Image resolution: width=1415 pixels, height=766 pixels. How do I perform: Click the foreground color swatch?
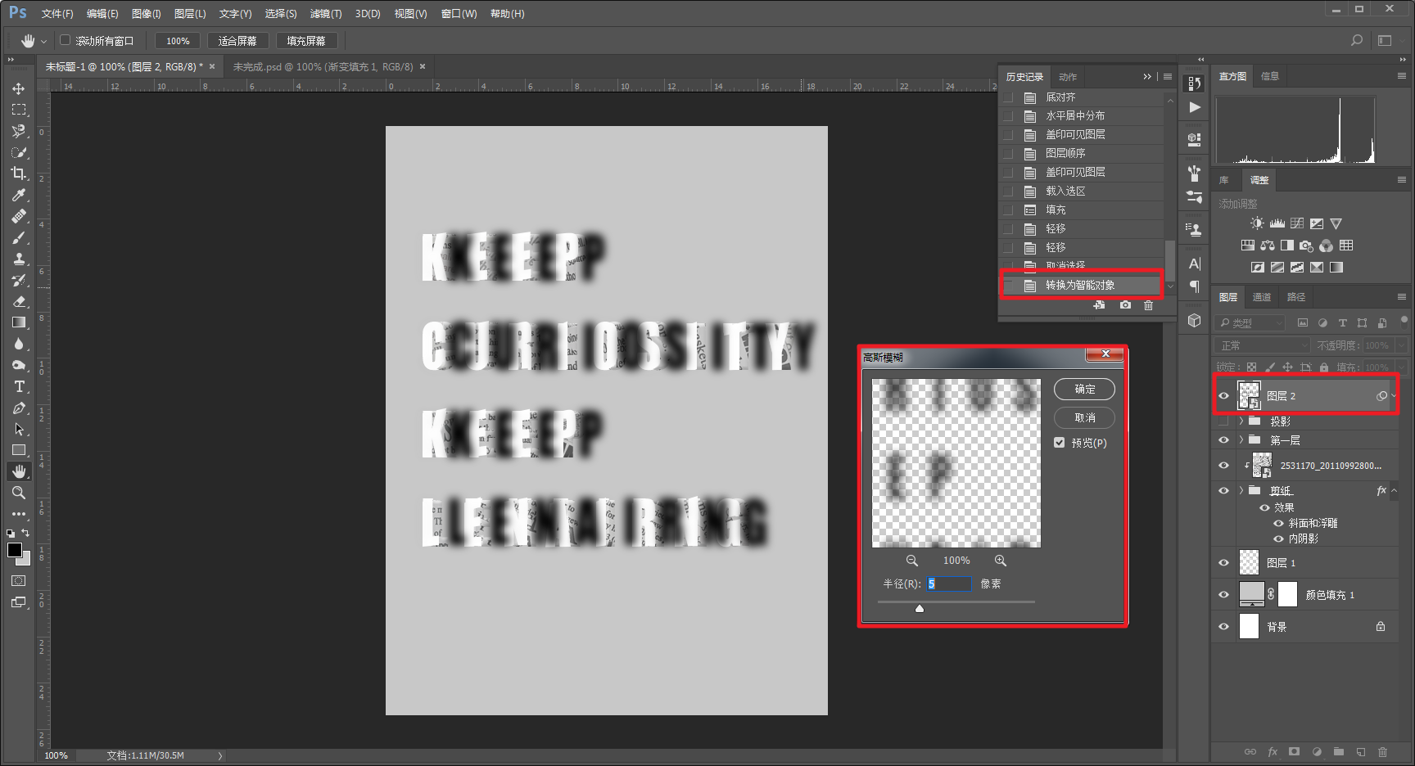[x=15, y=550]
